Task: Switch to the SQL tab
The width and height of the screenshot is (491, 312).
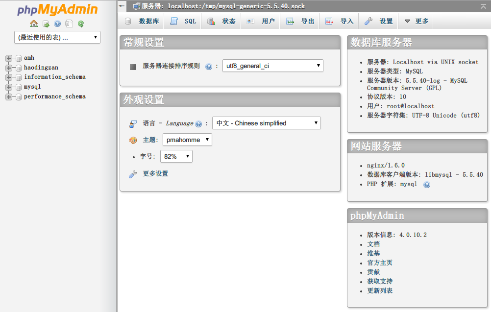Action: [183, 21]
